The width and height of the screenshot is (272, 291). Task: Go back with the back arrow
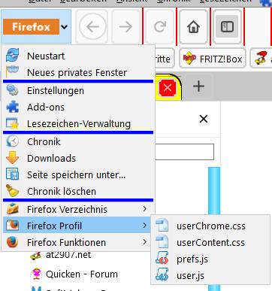coord(93,27)
